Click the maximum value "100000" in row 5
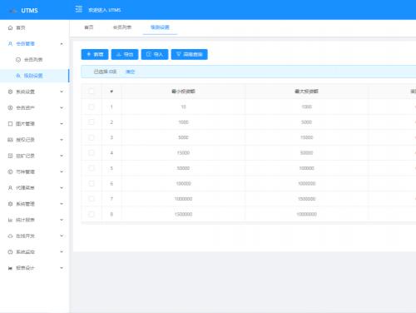 pyautogui.click(x=307, y=168)
